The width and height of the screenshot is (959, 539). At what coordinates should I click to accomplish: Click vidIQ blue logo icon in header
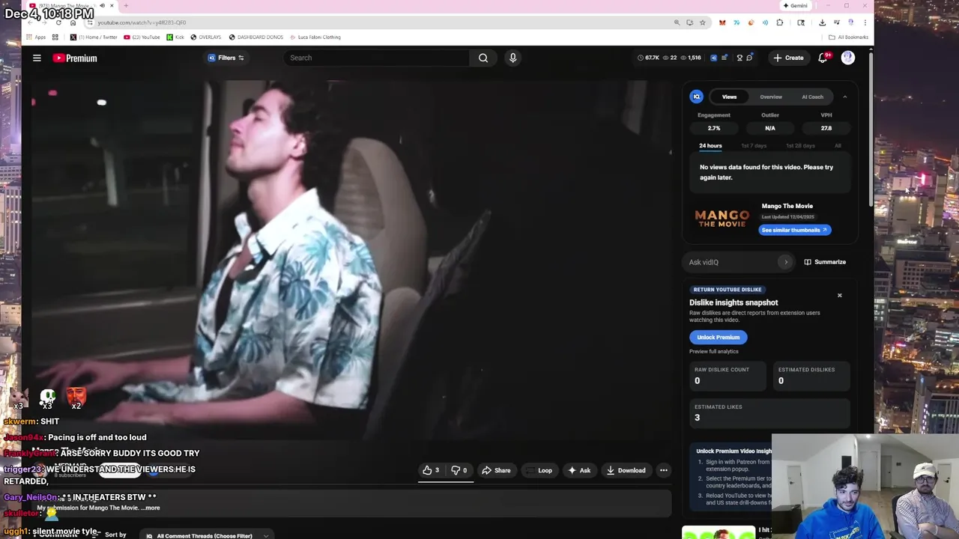tap(713, 58)
